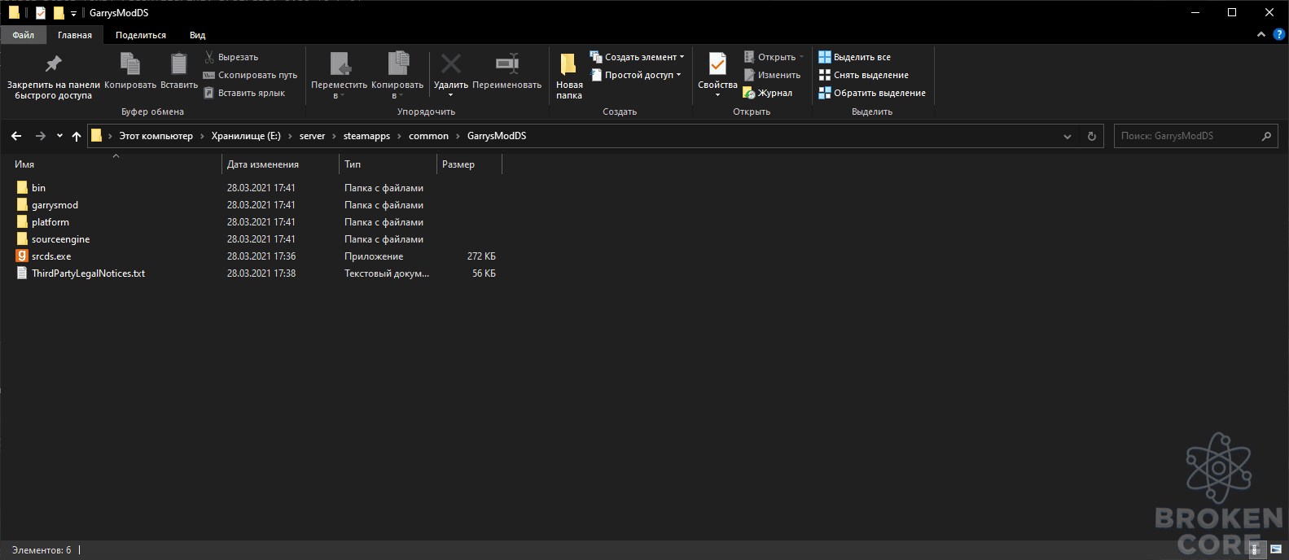Switch to Поделиться ribbon tab
This screenshot has height=560, width=1289.
coord(141,35)
